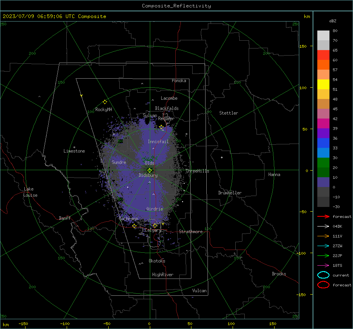This screenshot has width=353, height=329.
Task: Click the Lake Louise label
Action: (x=30, y=192)
